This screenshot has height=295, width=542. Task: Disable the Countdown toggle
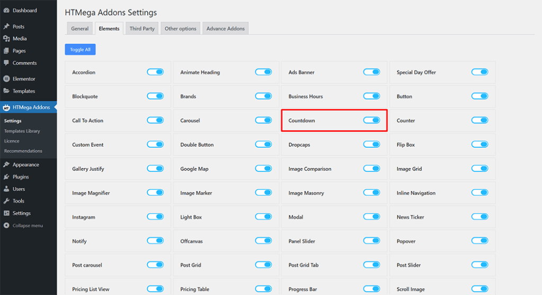tap(372, 120)
